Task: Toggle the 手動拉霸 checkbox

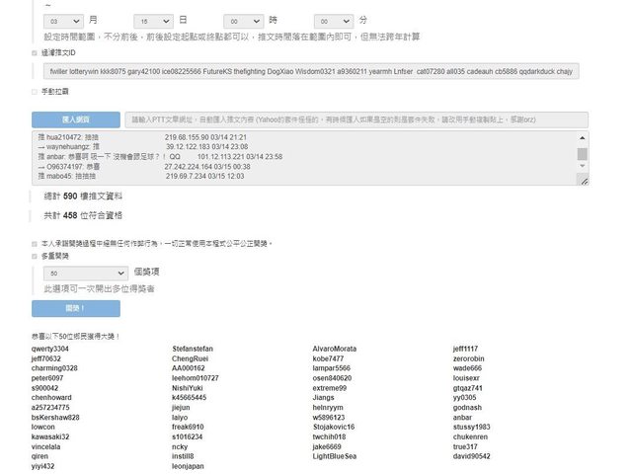Action: (36, 92)
